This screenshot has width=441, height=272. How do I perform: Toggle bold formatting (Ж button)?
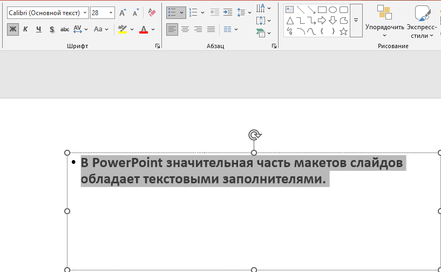[x=12, y=29]
